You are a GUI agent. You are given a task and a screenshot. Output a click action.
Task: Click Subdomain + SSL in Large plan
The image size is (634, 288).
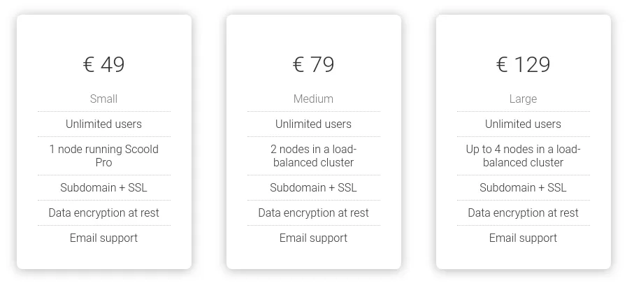point(523,187)
